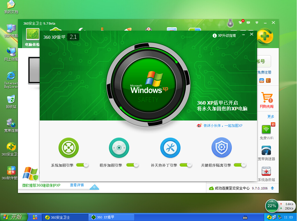
Task: Select the 系统加固引擎 green engine icon
Action: coord(68,148)
